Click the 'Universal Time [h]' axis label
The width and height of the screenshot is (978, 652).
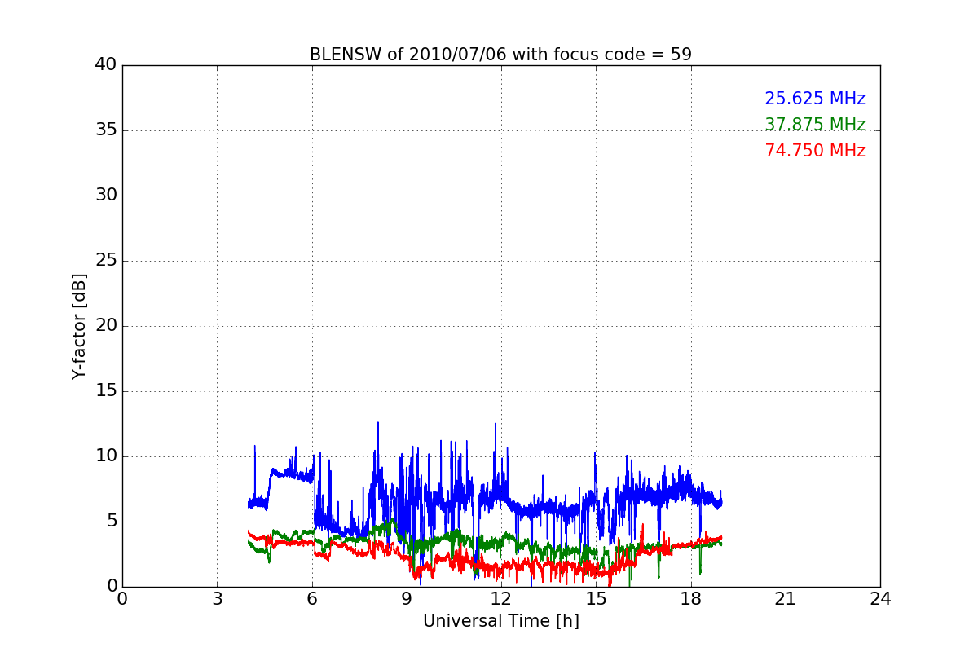[x=500, y=621]
